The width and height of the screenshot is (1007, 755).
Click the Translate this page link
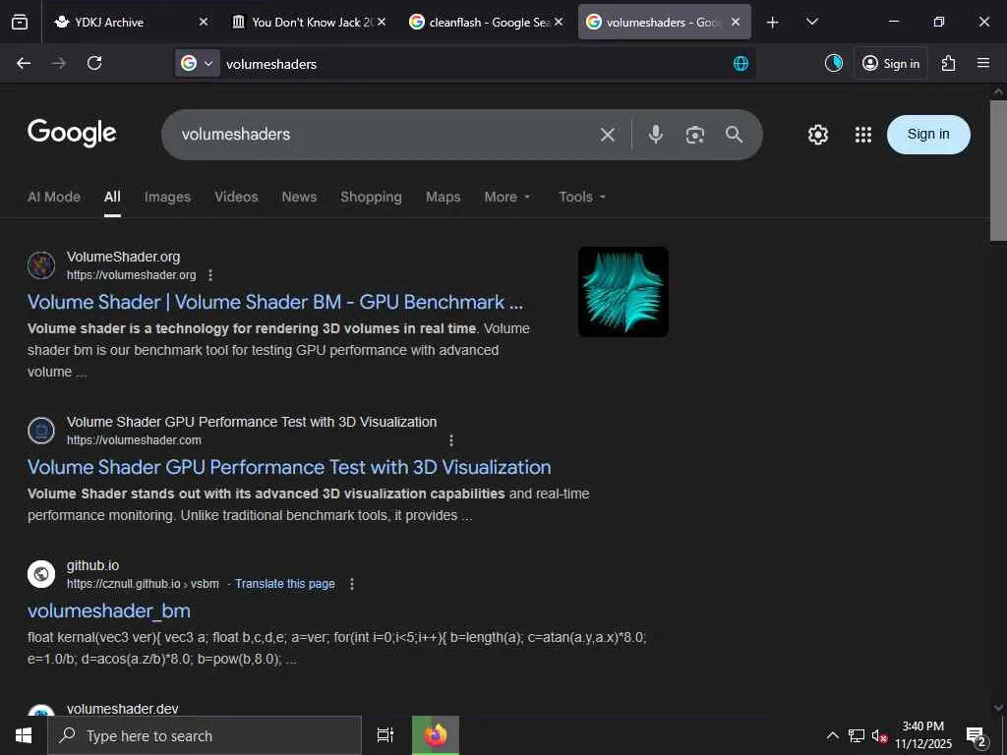(284, 584)
